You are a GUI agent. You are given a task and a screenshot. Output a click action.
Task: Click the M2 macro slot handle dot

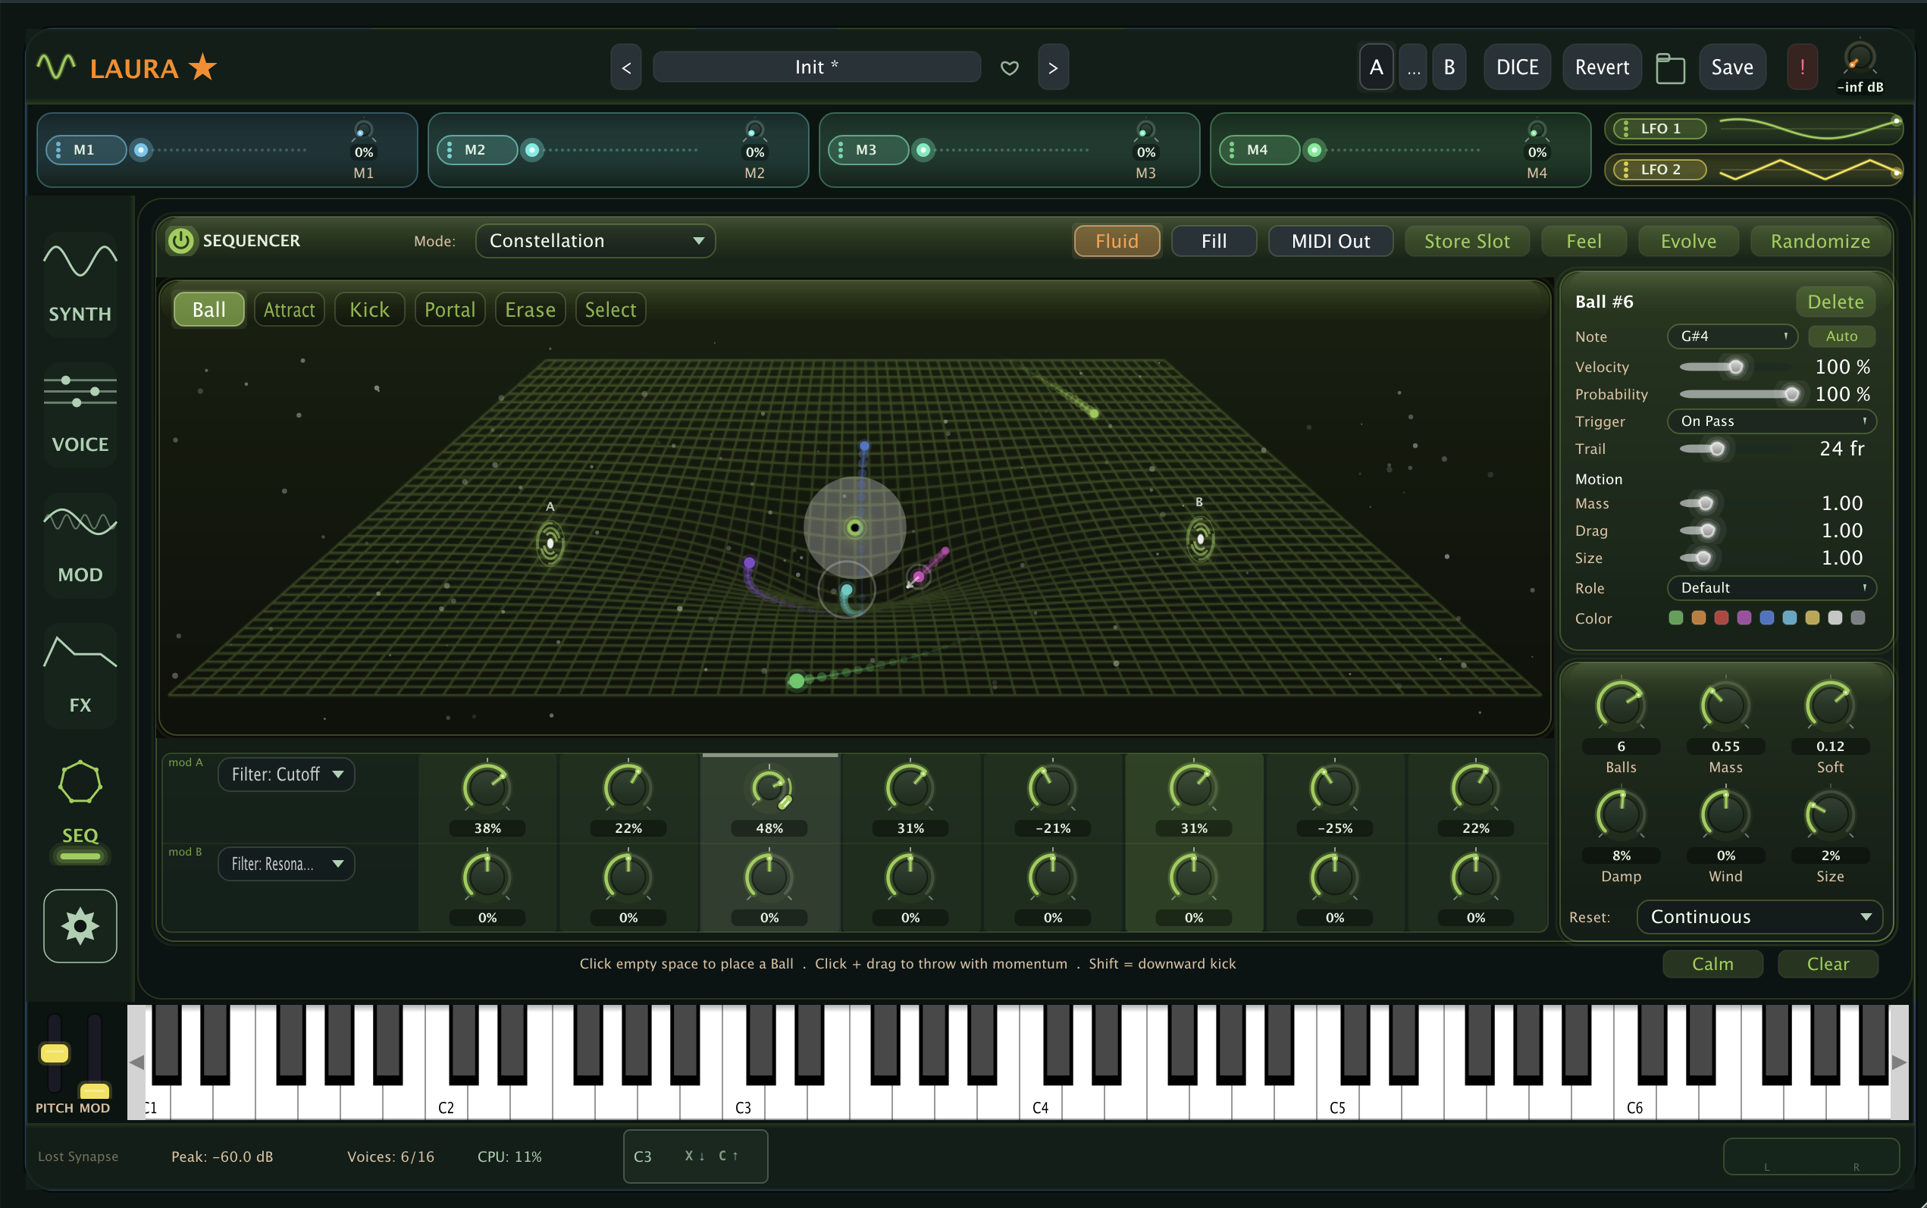[x=532, y=149]
